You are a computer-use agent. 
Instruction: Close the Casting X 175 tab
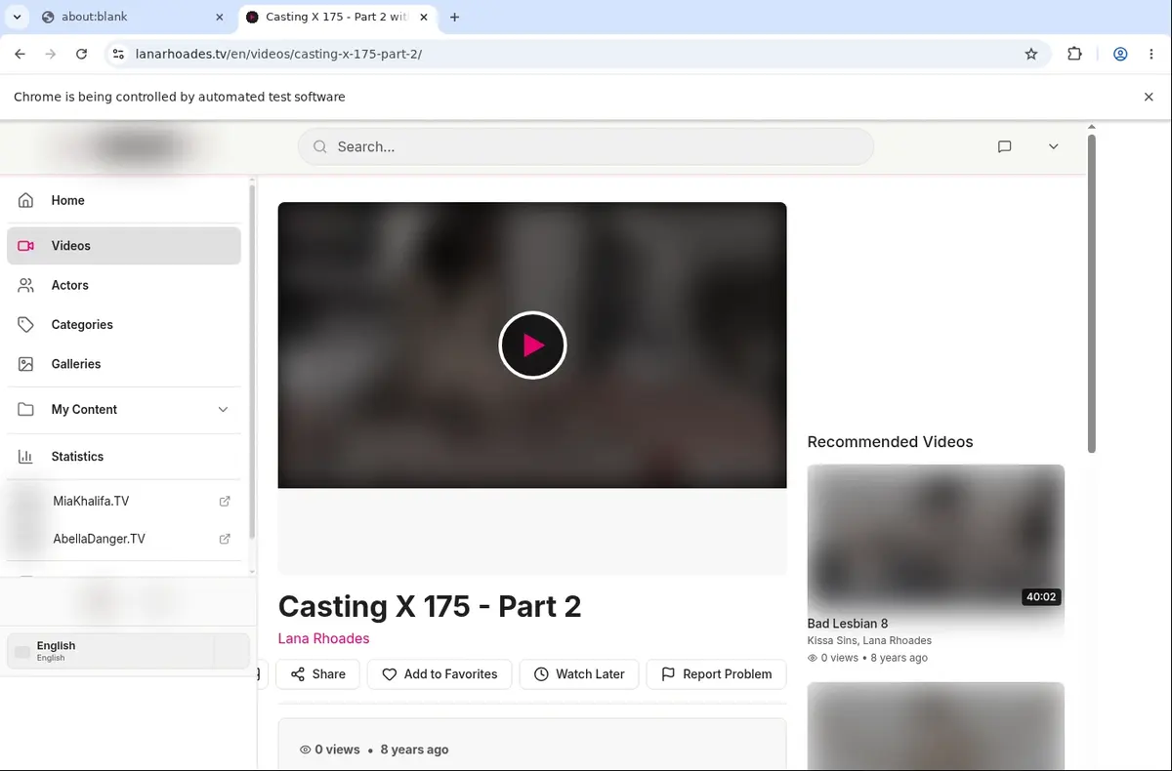(x=424, y=17)
